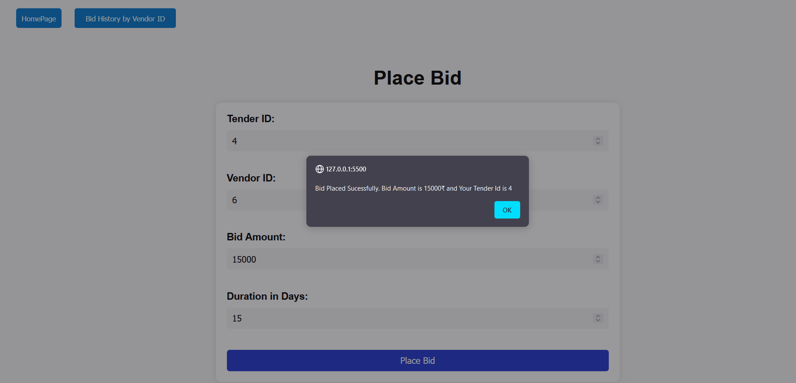796x383 pixels.
Task: Click inside the Duration in Days field
Action: point(393,318)
